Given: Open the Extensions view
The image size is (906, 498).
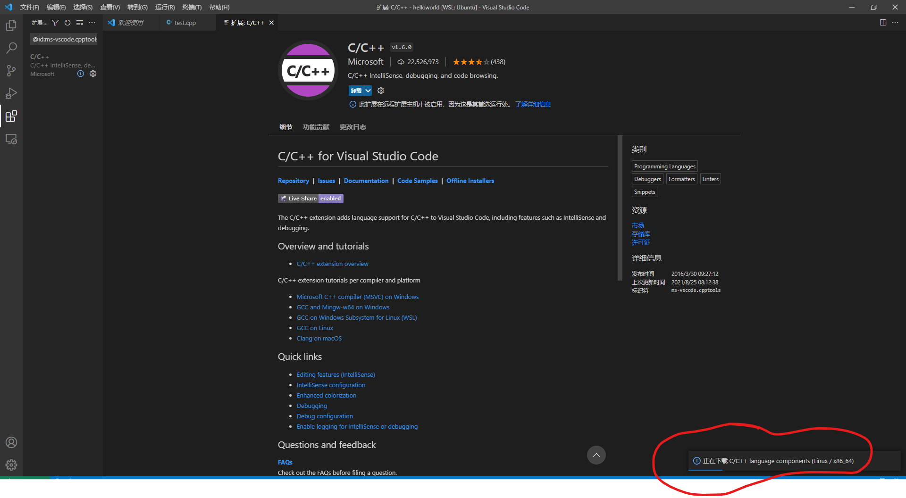Looking at the screenshot, I should coord(11,116).
